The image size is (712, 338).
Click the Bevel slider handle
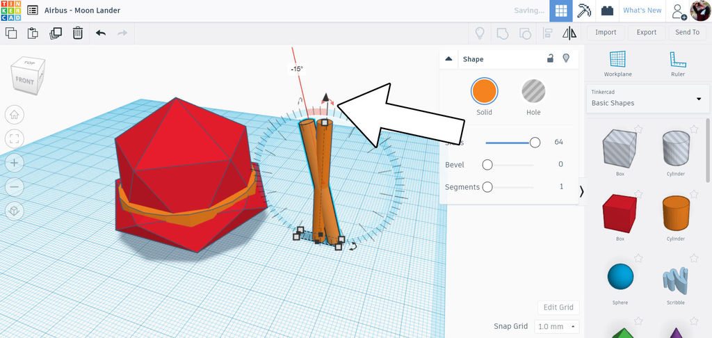(487, 164)
